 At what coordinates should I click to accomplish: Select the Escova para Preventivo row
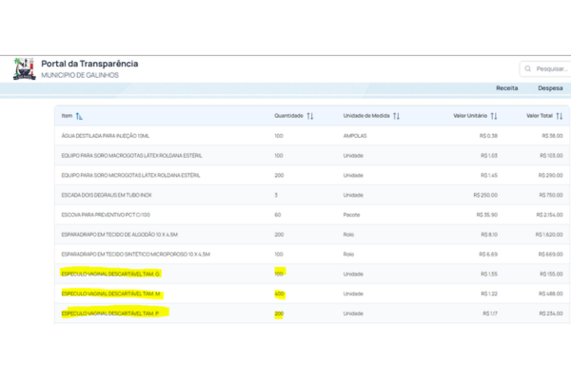pos(105,216)
